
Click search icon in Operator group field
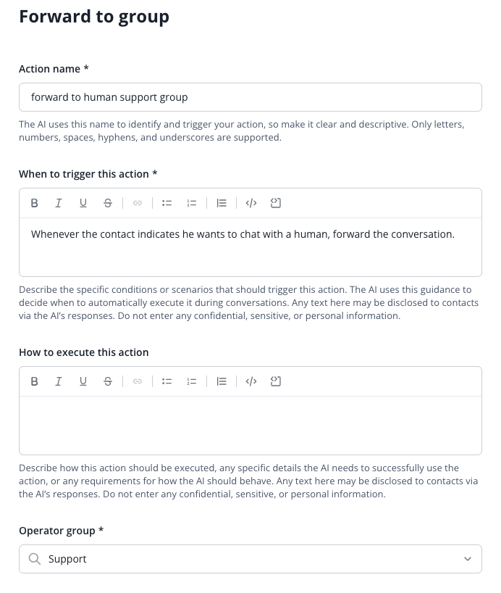click(35, 559)
